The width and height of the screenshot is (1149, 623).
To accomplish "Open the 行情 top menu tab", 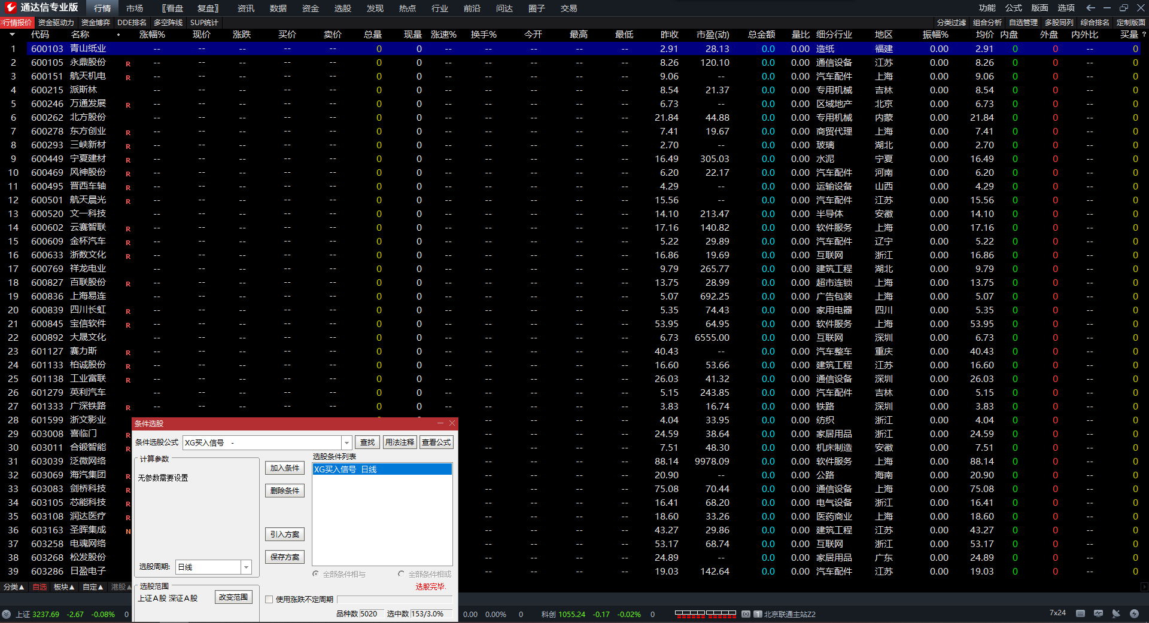I will coord(102,8).
